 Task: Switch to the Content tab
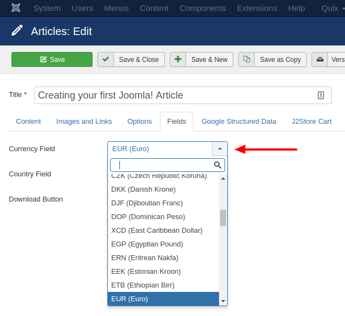click(28, 121)
